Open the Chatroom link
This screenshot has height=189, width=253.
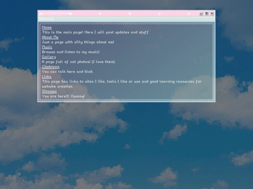pyautogui.click(x=51, y=67)
